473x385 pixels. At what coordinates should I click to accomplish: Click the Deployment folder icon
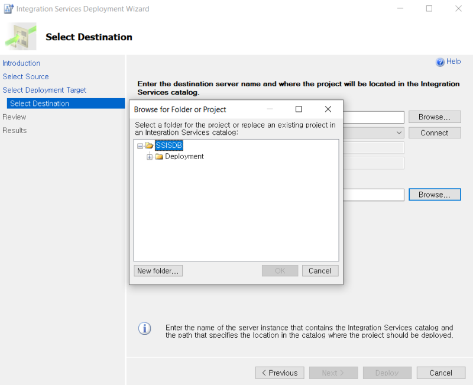tap(159, 157)
